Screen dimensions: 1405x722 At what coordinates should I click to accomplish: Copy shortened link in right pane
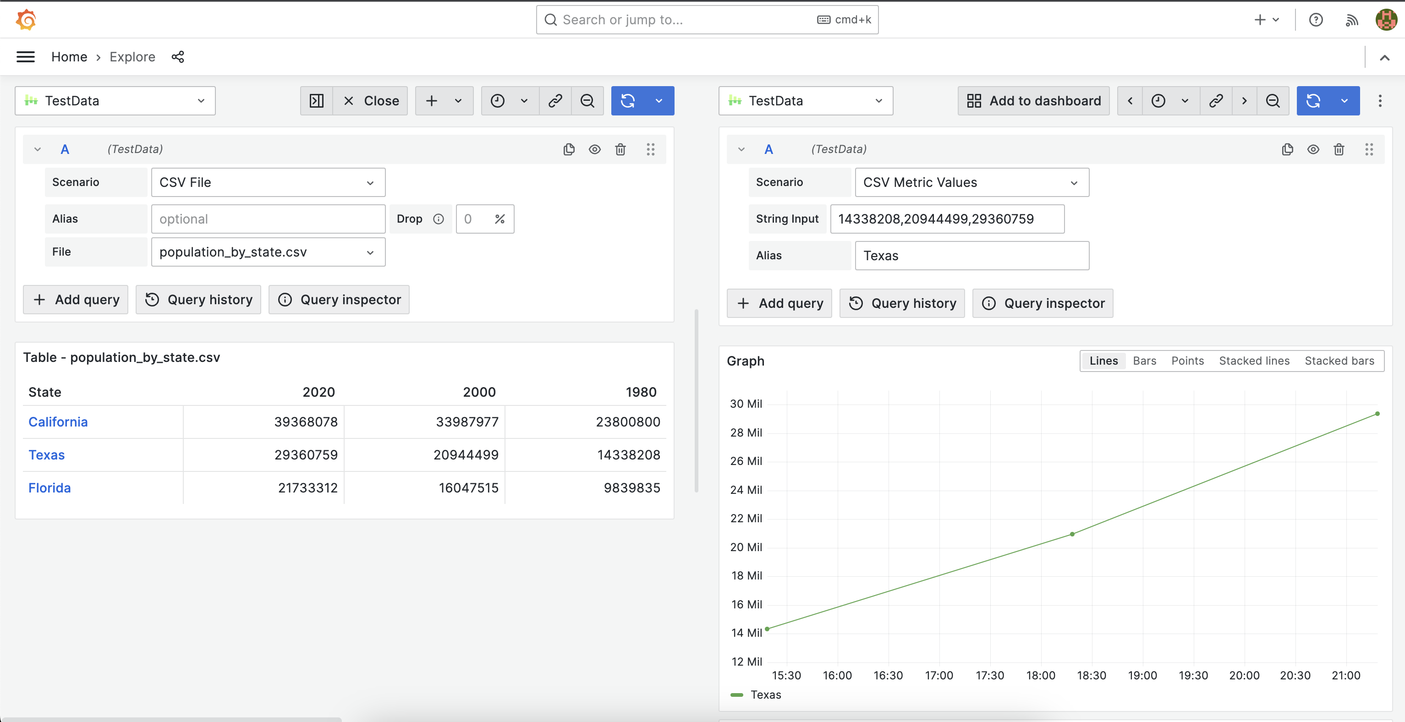click(x=1215, y=101)
